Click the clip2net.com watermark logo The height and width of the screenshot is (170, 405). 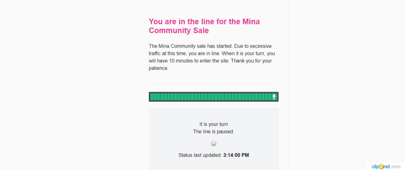[386, 167]
